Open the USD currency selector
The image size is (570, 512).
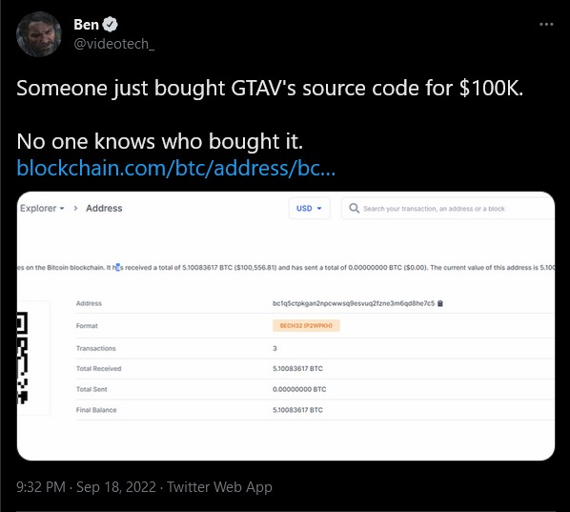tap(310, 209)
